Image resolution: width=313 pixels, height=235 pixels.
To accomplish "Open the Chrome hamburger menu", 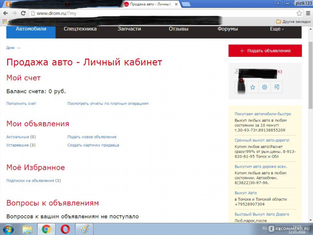I will tap(308, 13).
